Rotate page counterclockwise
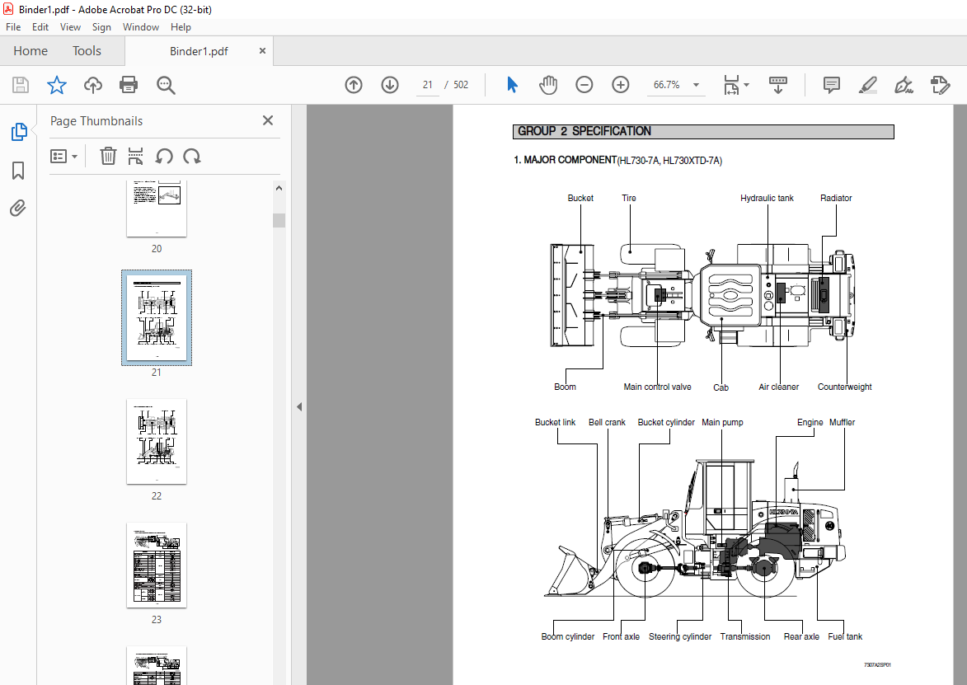This screenshot has width=967, height=685. (163, 156)
